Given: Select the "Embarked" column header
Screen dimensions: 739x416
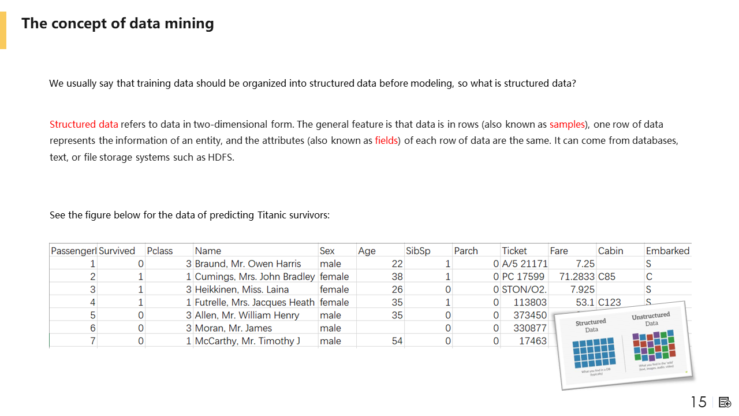Looking at the screenshot, I should [667, 251].
